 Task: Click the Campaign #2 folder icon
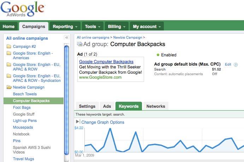click(9, 46)
